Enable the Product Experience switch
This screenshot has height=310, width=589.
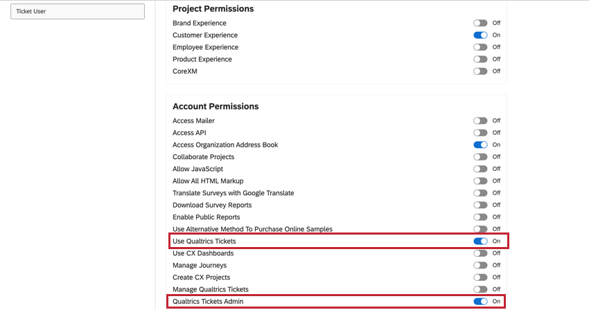pyautogui.click(x=480, y=60)
